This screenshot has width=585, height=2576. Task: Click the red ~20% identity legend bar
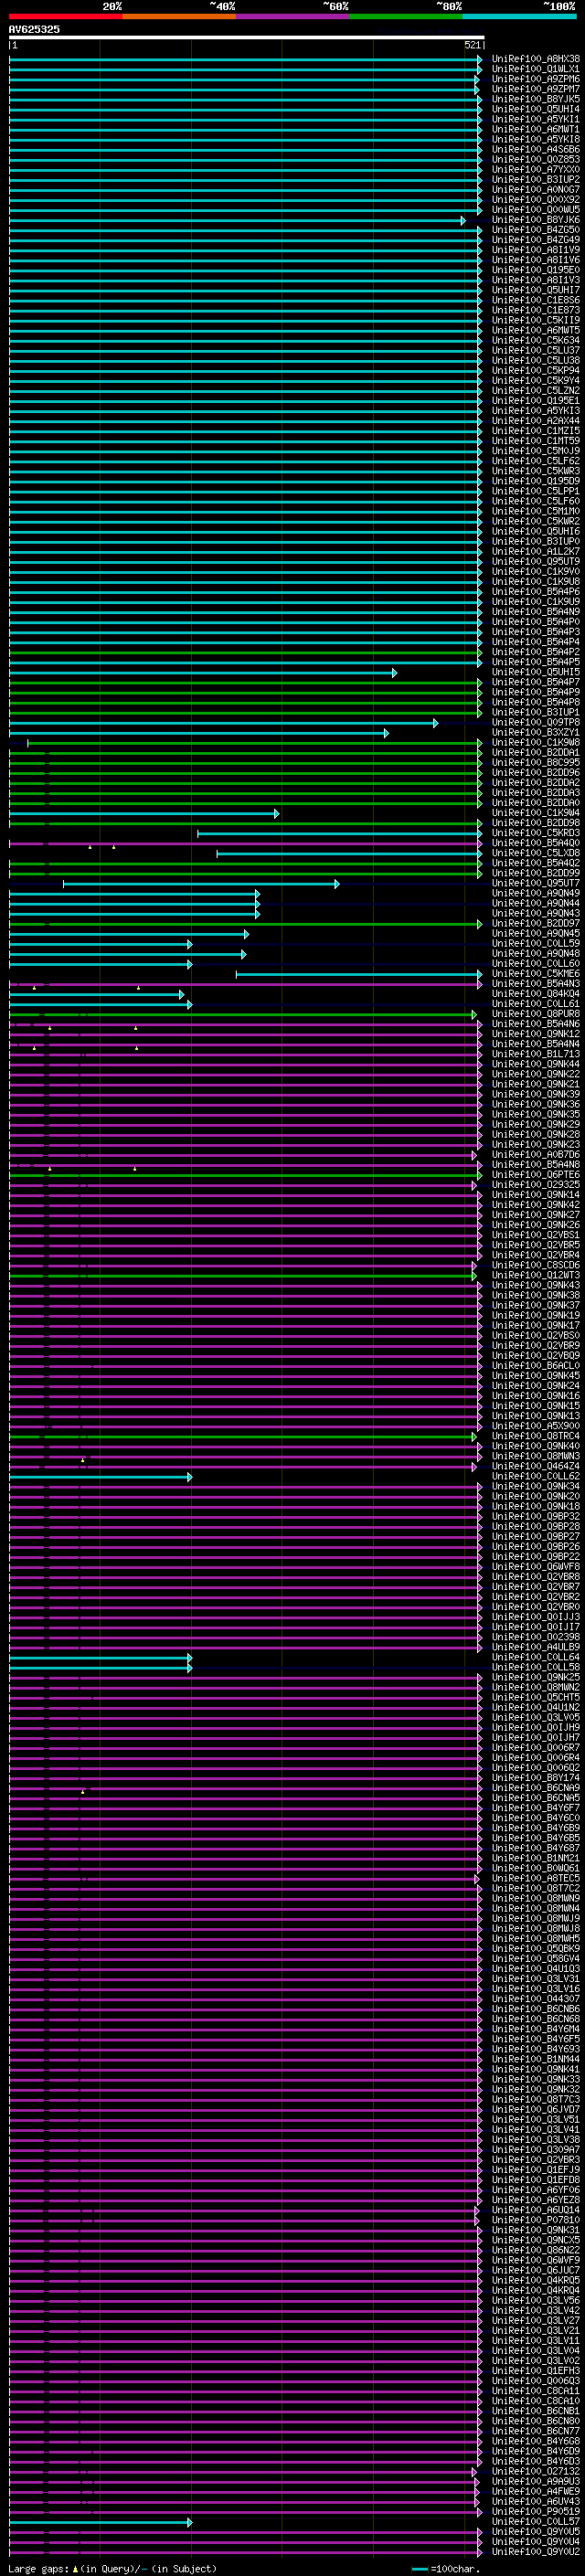click(65, 16)
